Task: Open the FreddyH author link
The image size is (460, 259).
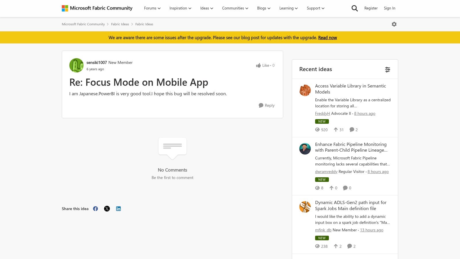Action: click(323, 113)
